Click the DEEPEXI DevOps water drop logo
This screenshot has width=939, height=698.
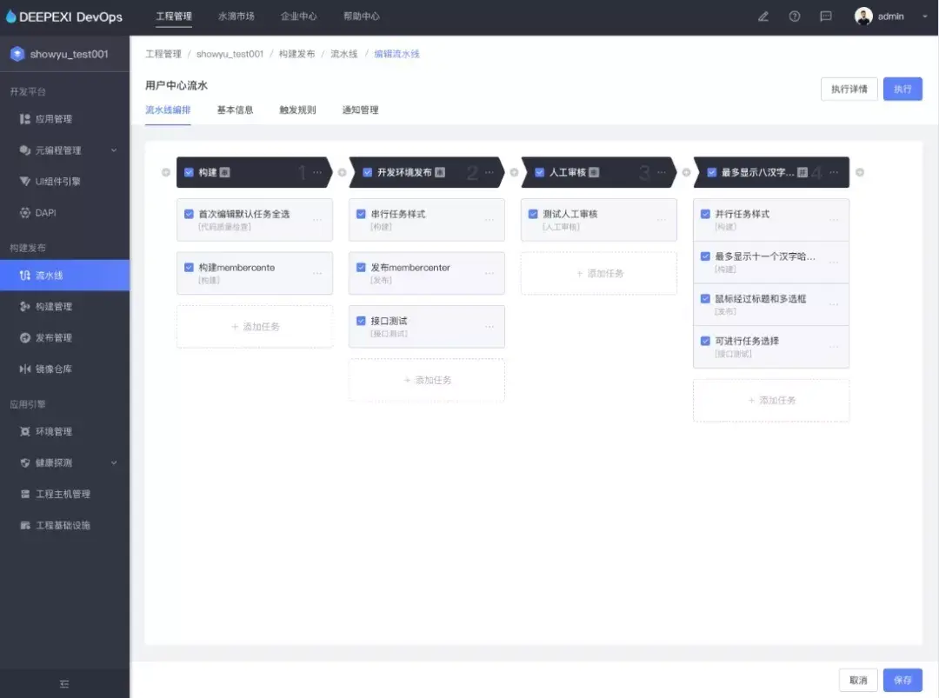coord(10,17)
